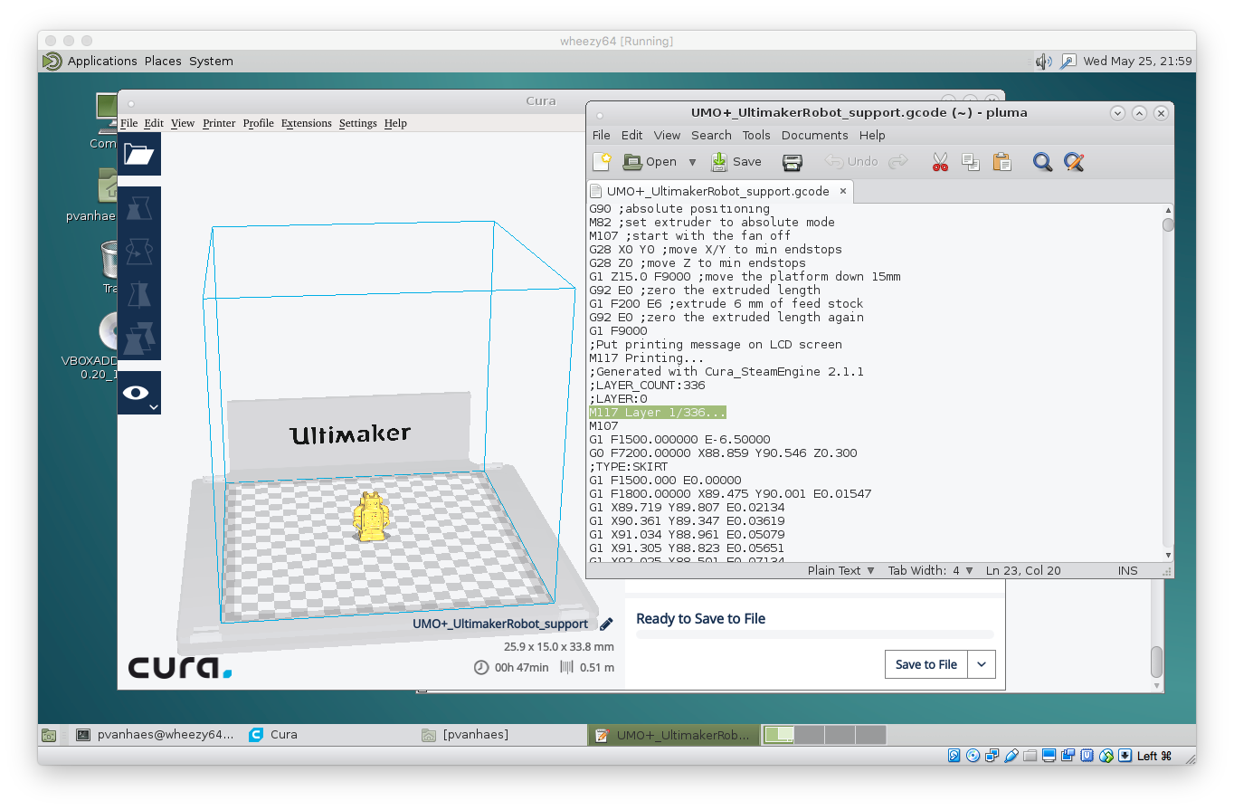Click the paste clipboard icon in pluma
1234x810 pixels.
point(1001,162)
